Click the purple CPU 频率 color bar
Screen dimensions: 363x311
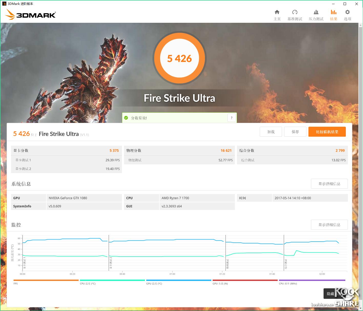click(312, 280)
